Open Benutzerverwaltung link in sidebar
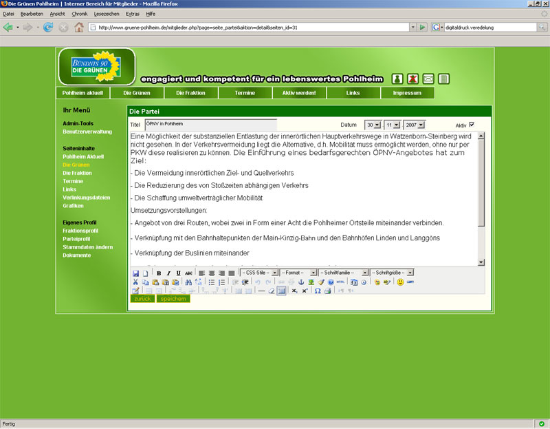Image resolution: width=550 pixels, height=429 pixels. 87,131
